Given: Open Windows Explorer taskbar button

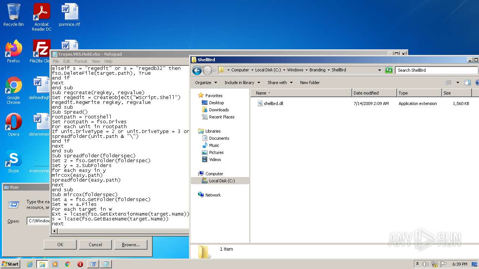Looking at the screenshot, I should point(42,264).
